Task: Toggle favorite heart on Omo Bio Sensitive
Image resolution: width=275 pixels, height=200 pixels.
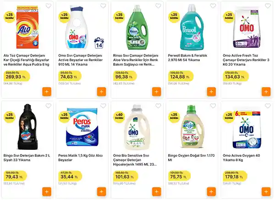Action: point(158,106)
